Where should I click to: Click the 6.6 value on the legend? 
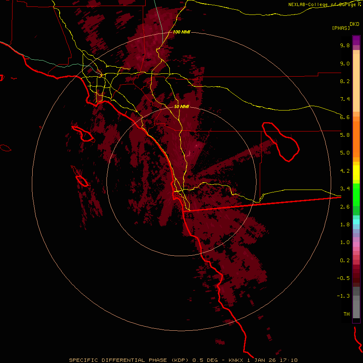pos(345,117)
